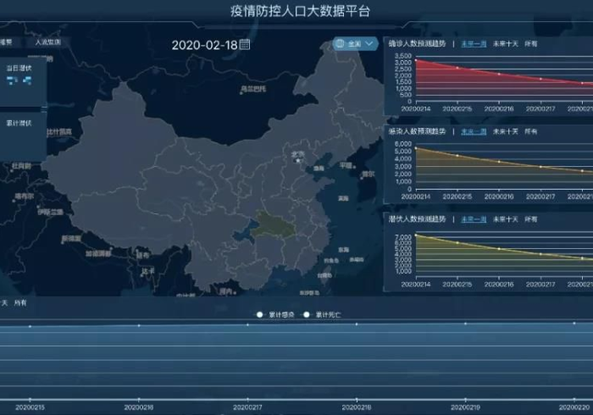This screenshot has height=415, width=593.
Task: Click the 喀布尔 city marker
Action: [14, 201]
